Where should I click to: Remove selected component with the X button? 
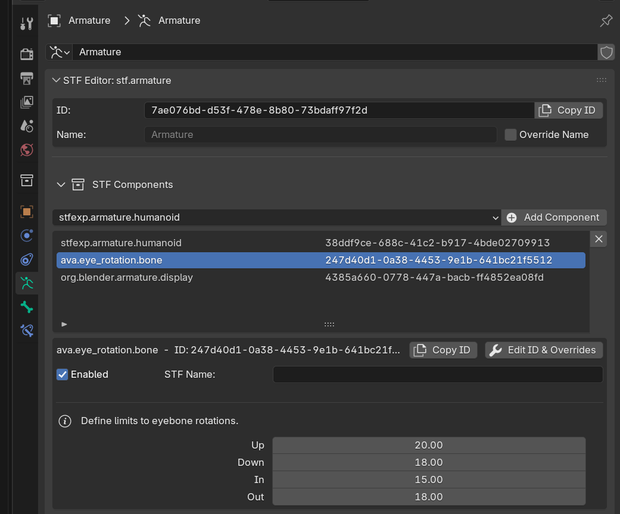coord(599,239)
